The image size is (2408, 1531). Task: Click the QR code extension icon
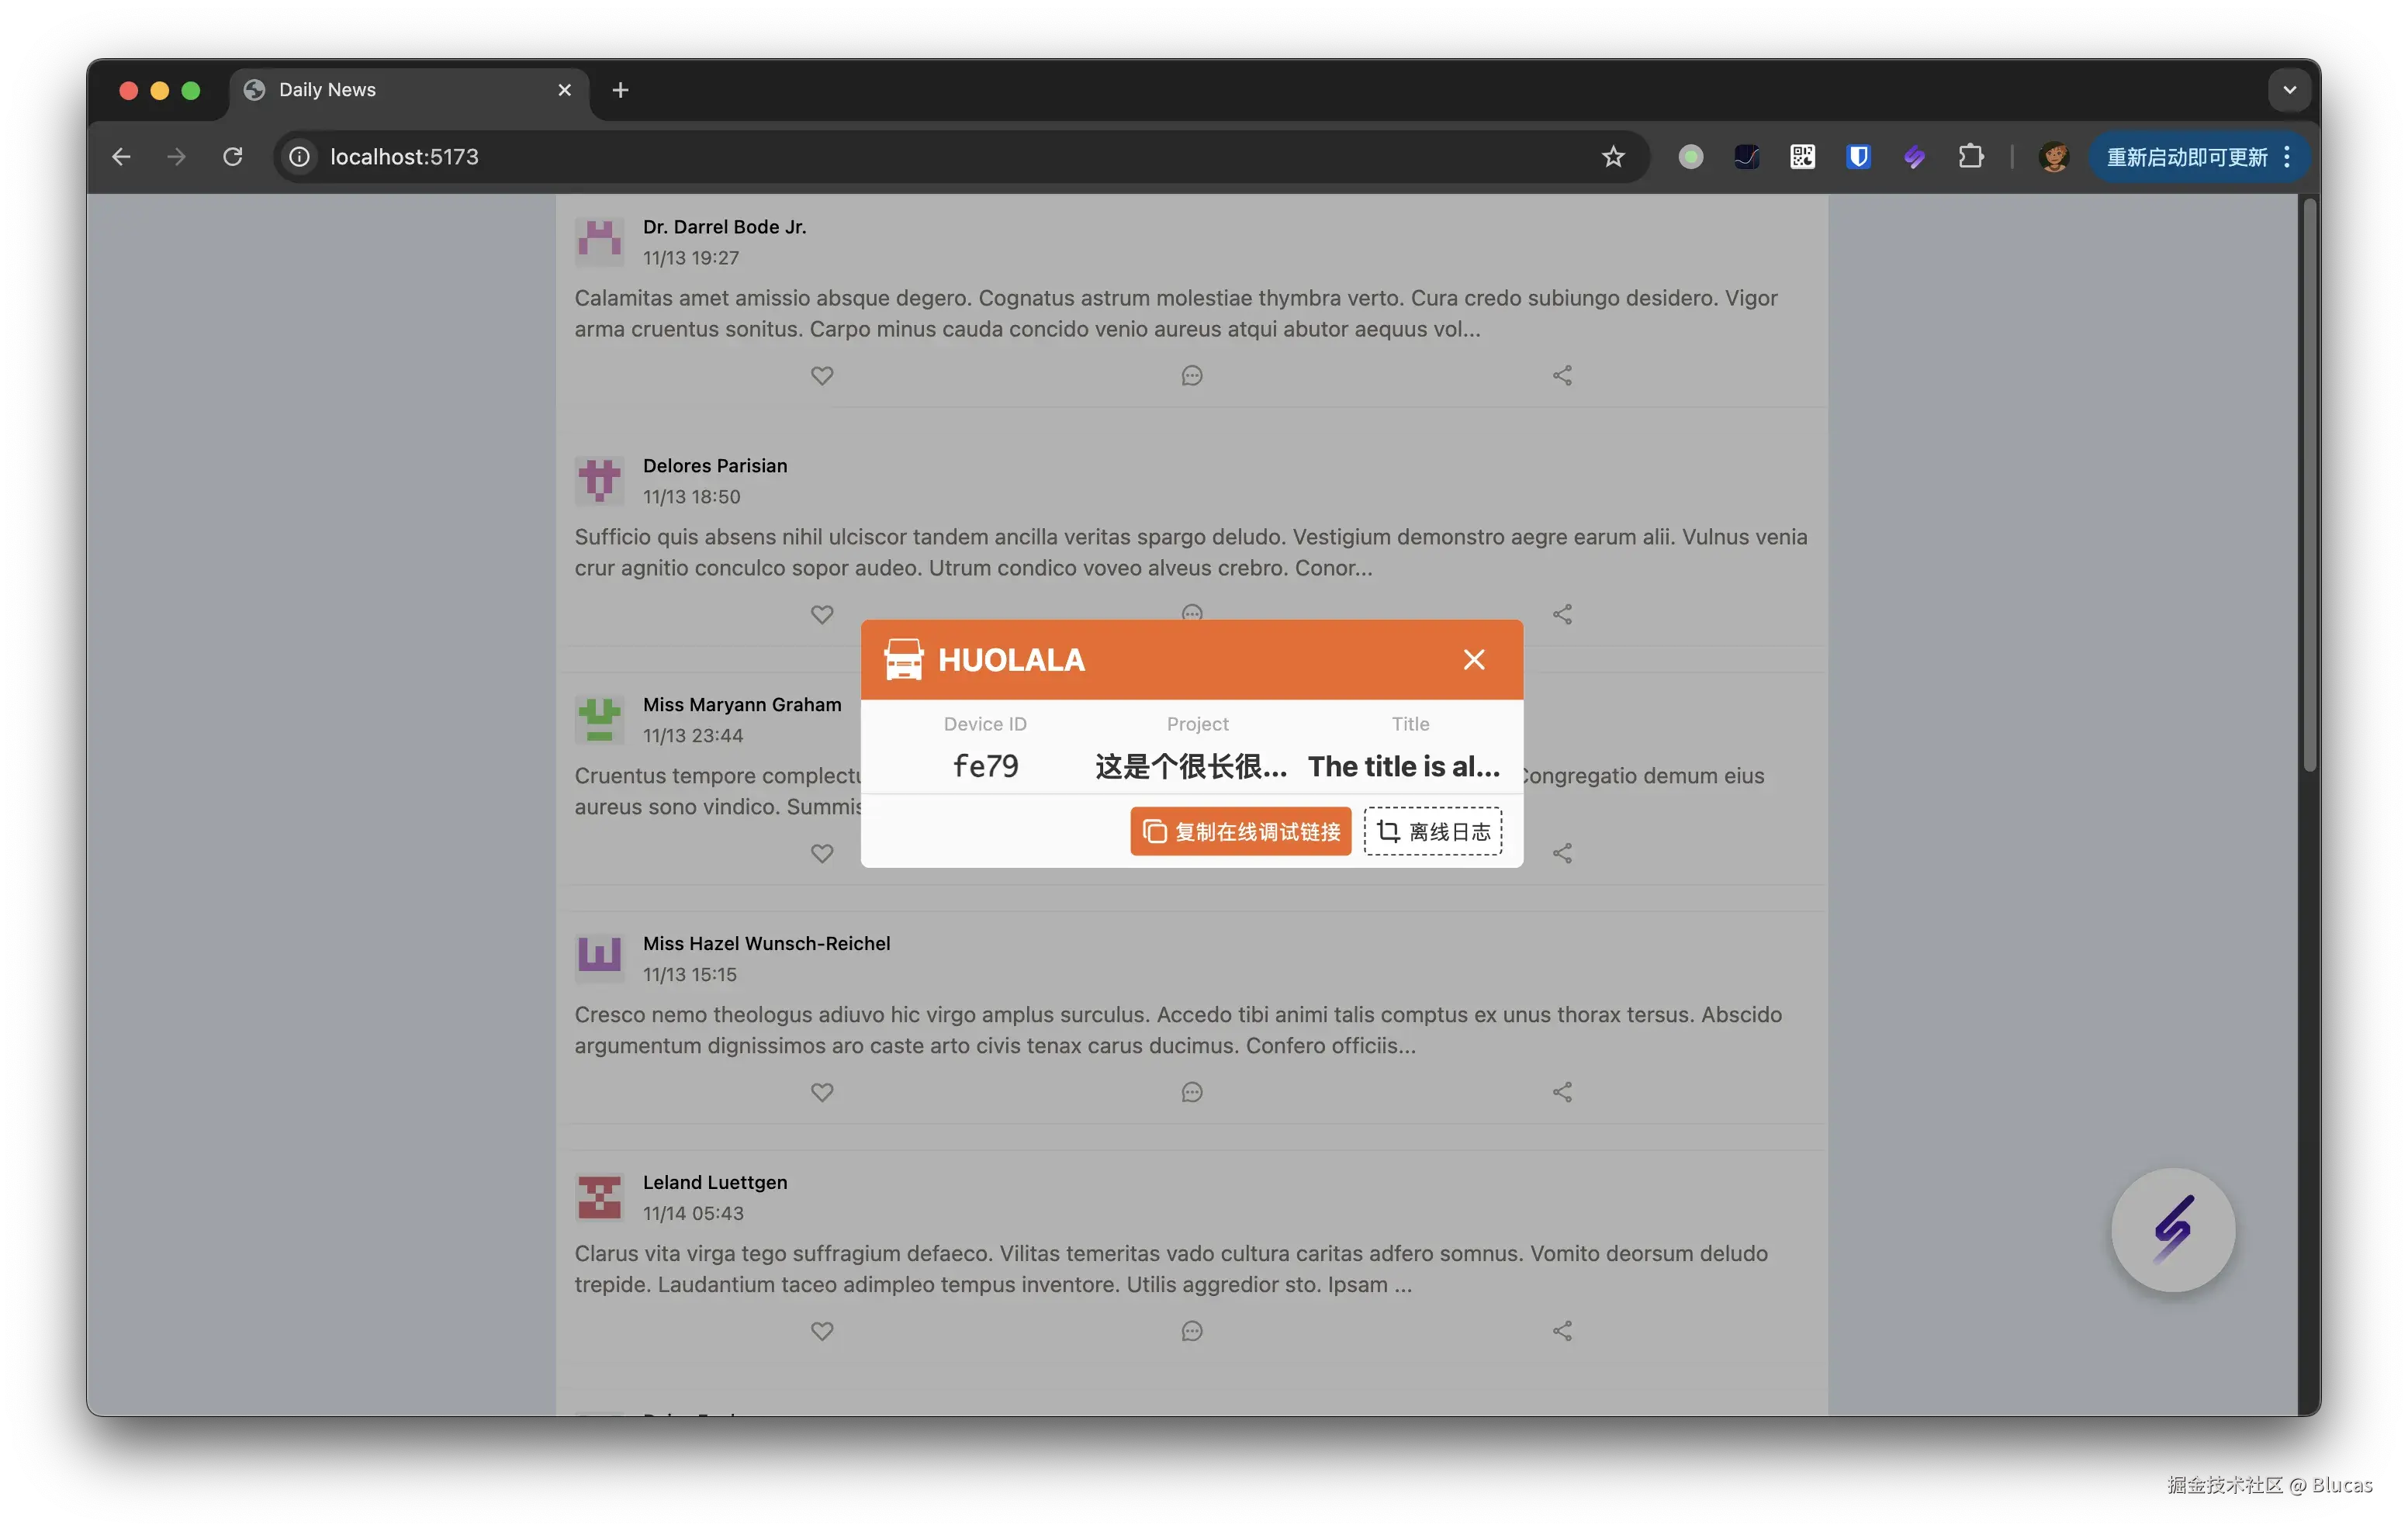click(x=1802, y=157)
